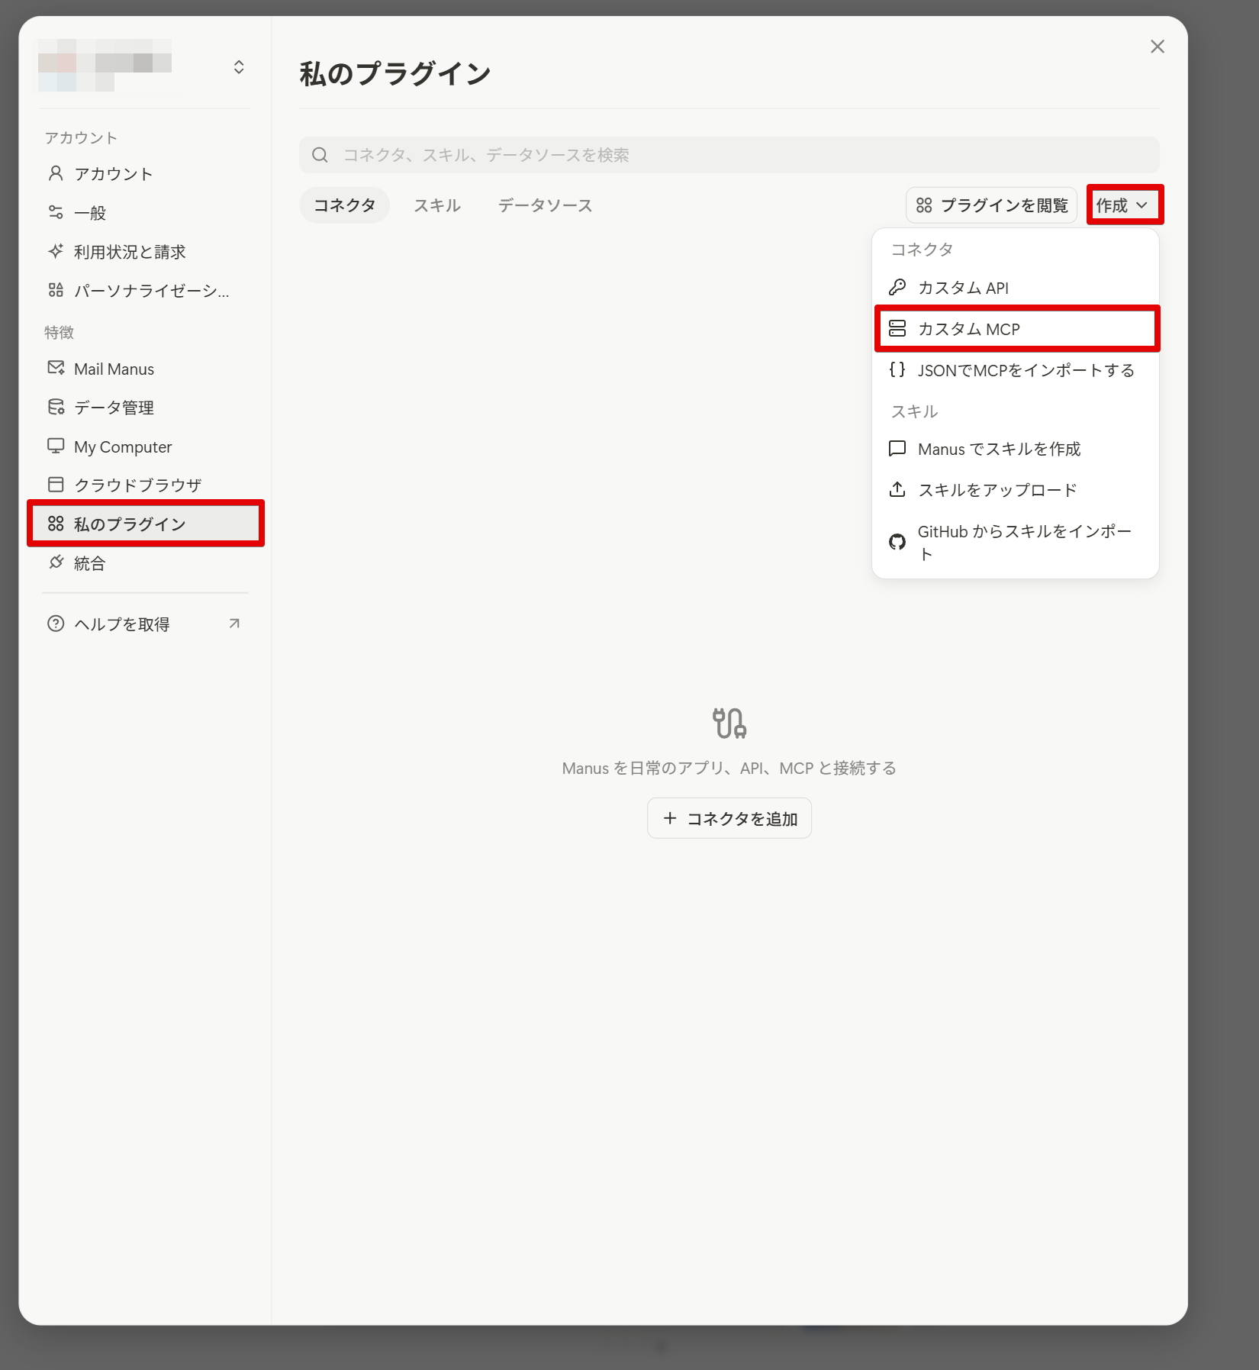Image resolution: width=1259 pixels, height=1370 pixels.
Task: Click the database icon beside データ管理
Action: point(56,407)
